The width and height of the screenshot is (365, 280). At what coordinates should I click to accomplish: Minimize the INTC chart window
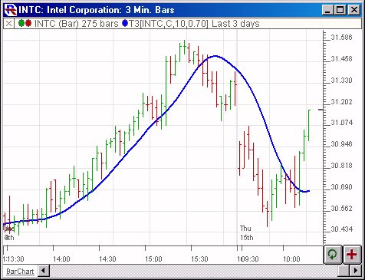point(328,10)
